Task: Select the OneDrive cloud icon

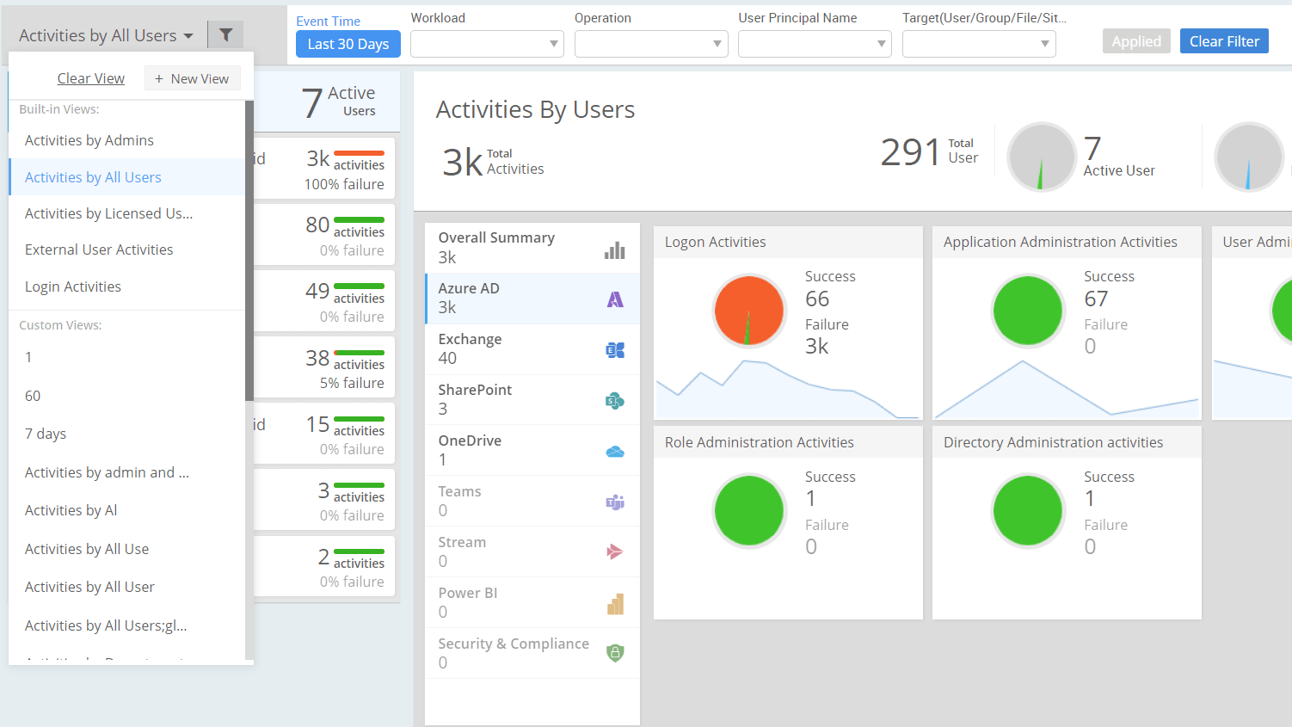Action: 614,450
